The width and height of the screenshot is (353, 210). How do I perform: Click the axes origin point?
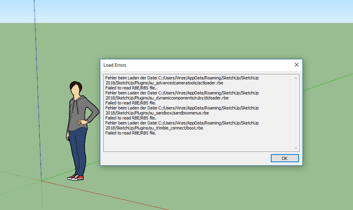[41, 180]
